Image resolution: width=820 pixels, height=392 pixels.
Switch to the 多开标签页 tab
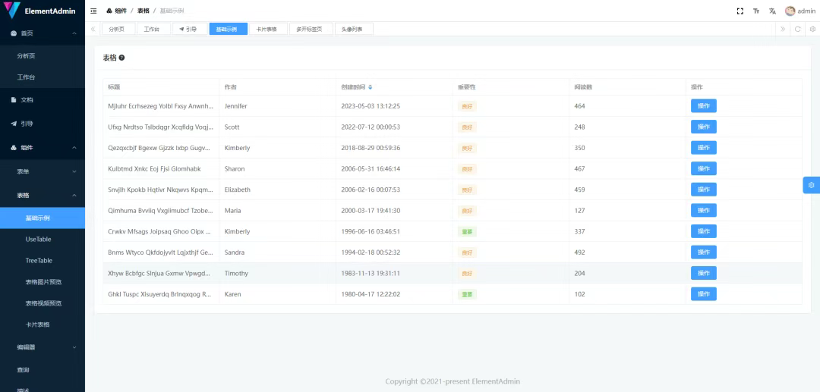(311, 30)
